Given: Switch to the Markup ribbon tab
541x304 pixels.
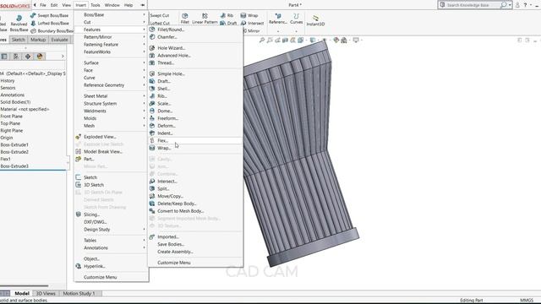Looking at the screenshot, I should [x=38, y=40].
